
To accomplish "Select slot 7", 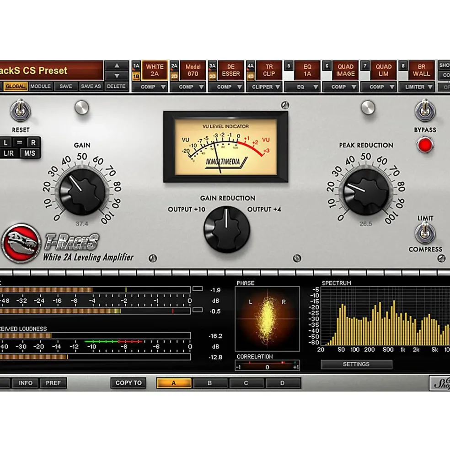I will 365,66.
